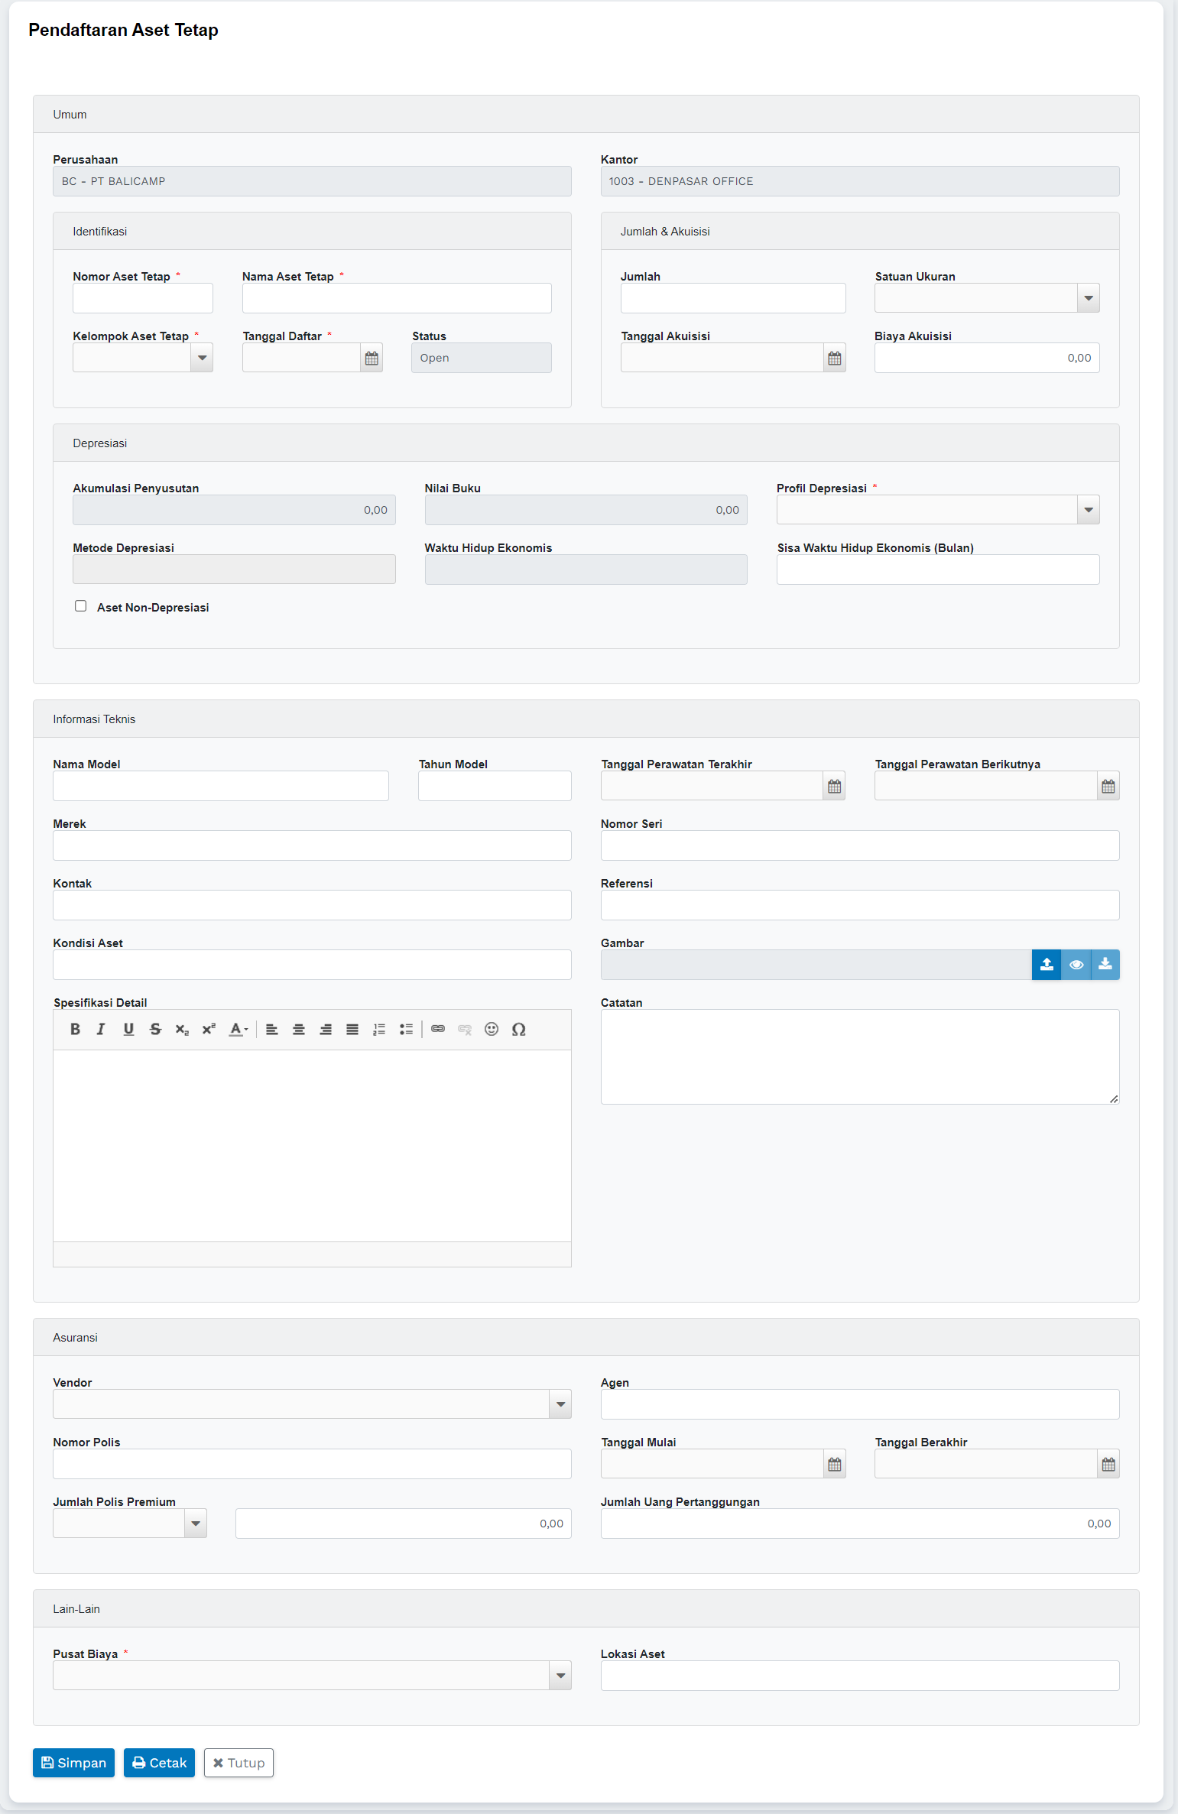Image resolution: width=1178 pixels, height=1814 pixels.
Task: Click the Gambar upload icon
Action: coord(1047,965)
